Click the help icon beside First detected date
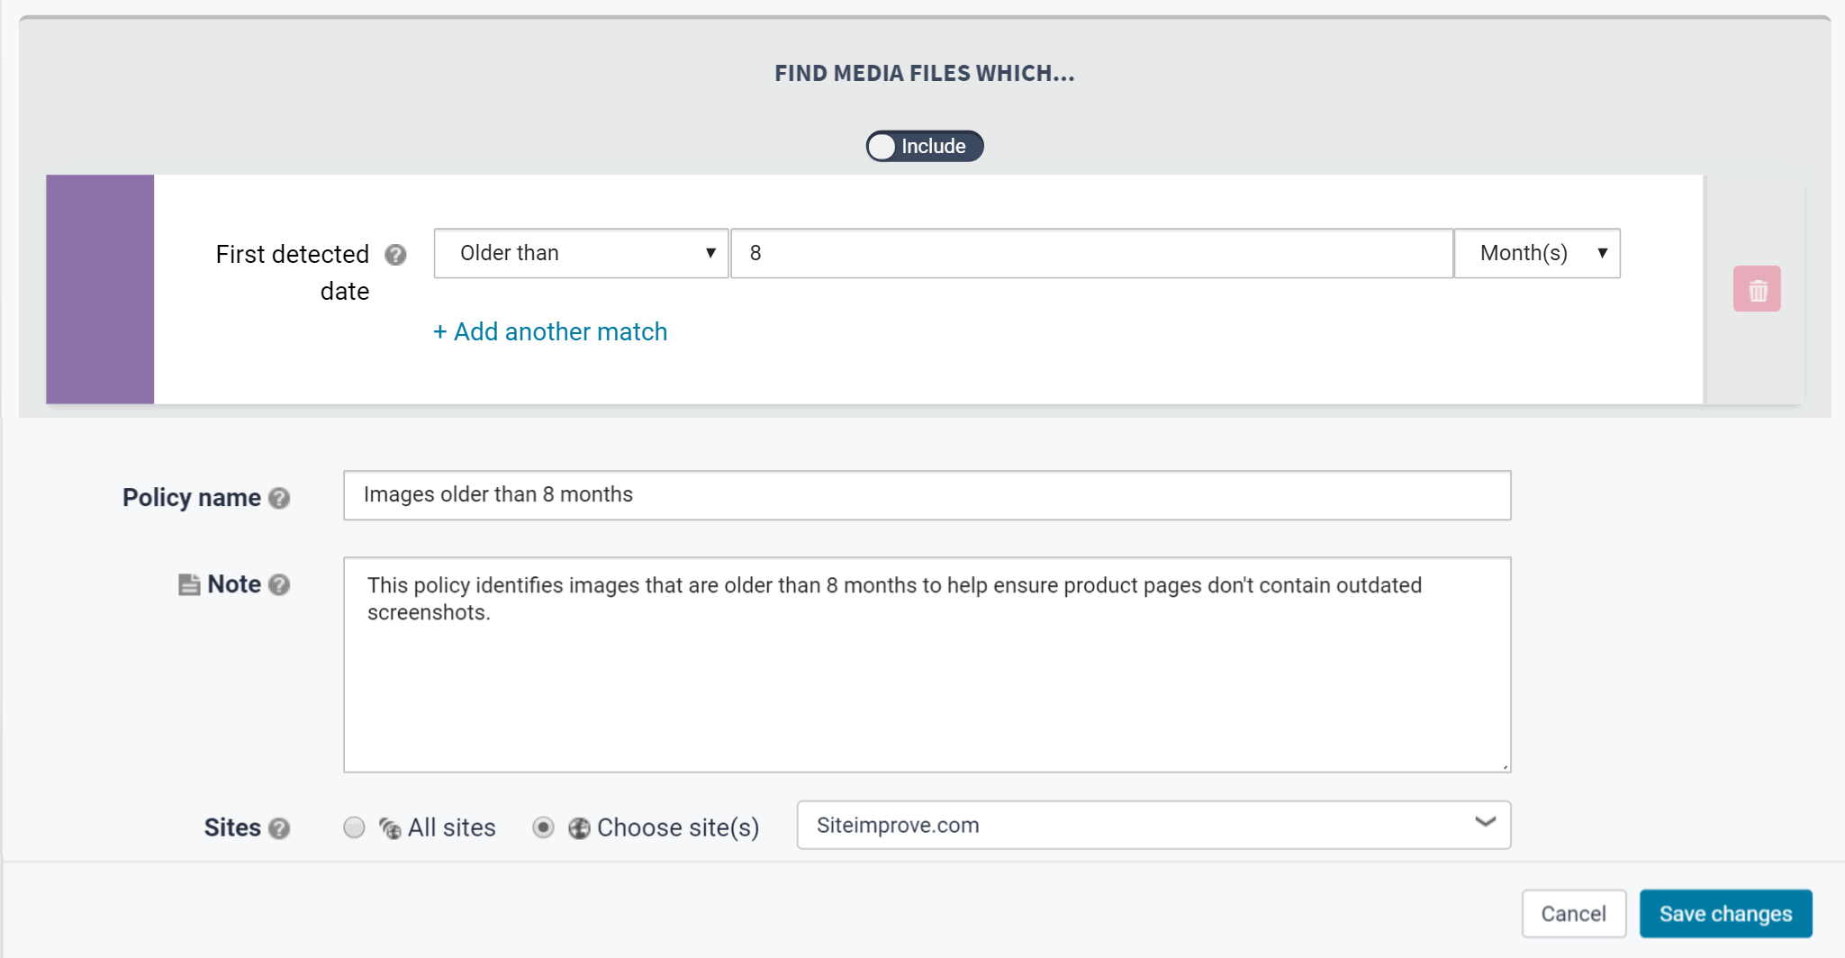The height and width of the screenshot is (958, 1845). tap(395, 255)
